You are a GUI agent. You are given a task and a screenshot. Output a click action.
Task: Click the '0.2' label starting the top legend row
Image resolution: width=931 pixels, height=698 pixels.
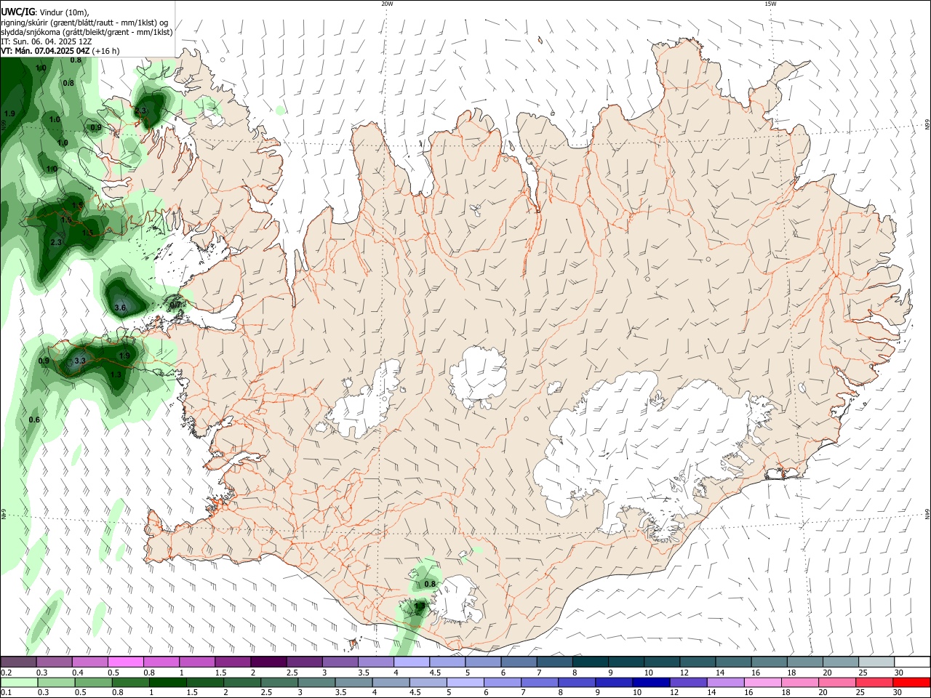click(7, 673)
